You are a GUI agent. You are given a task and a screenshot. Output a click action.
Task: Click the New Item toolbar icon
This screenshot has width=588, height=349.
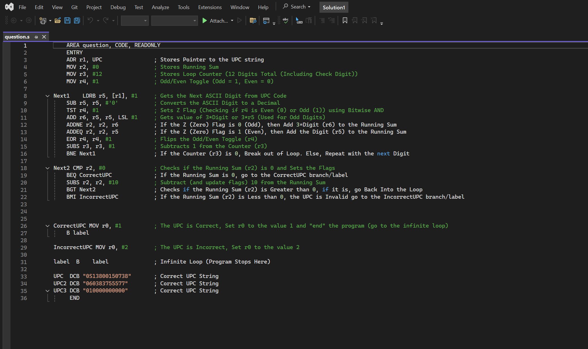pos(43,20)
